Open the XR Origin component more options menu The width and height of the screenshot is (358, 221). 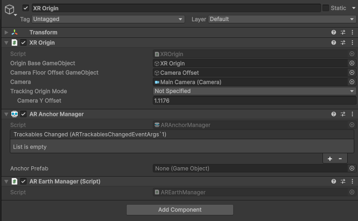[352, 43]
